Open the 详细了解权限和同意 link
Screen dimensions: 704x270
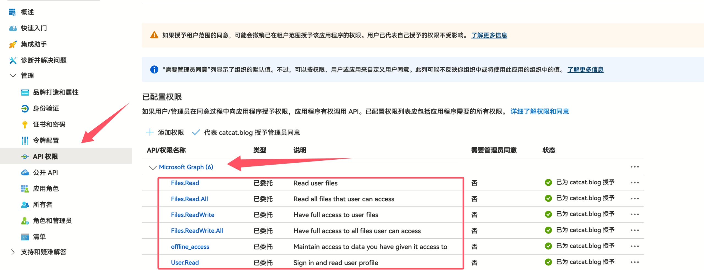pyautogui.click(x=540, y=111)
